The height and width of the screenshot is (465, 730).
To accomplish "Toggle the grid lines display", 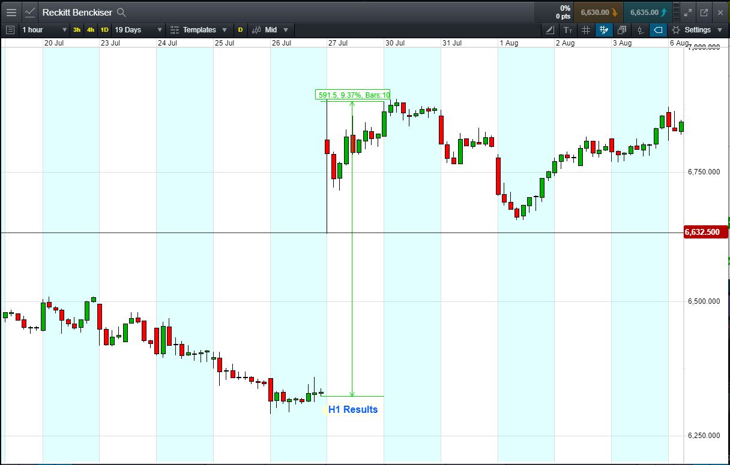I will pyautogui.click(x=586, y=30).
